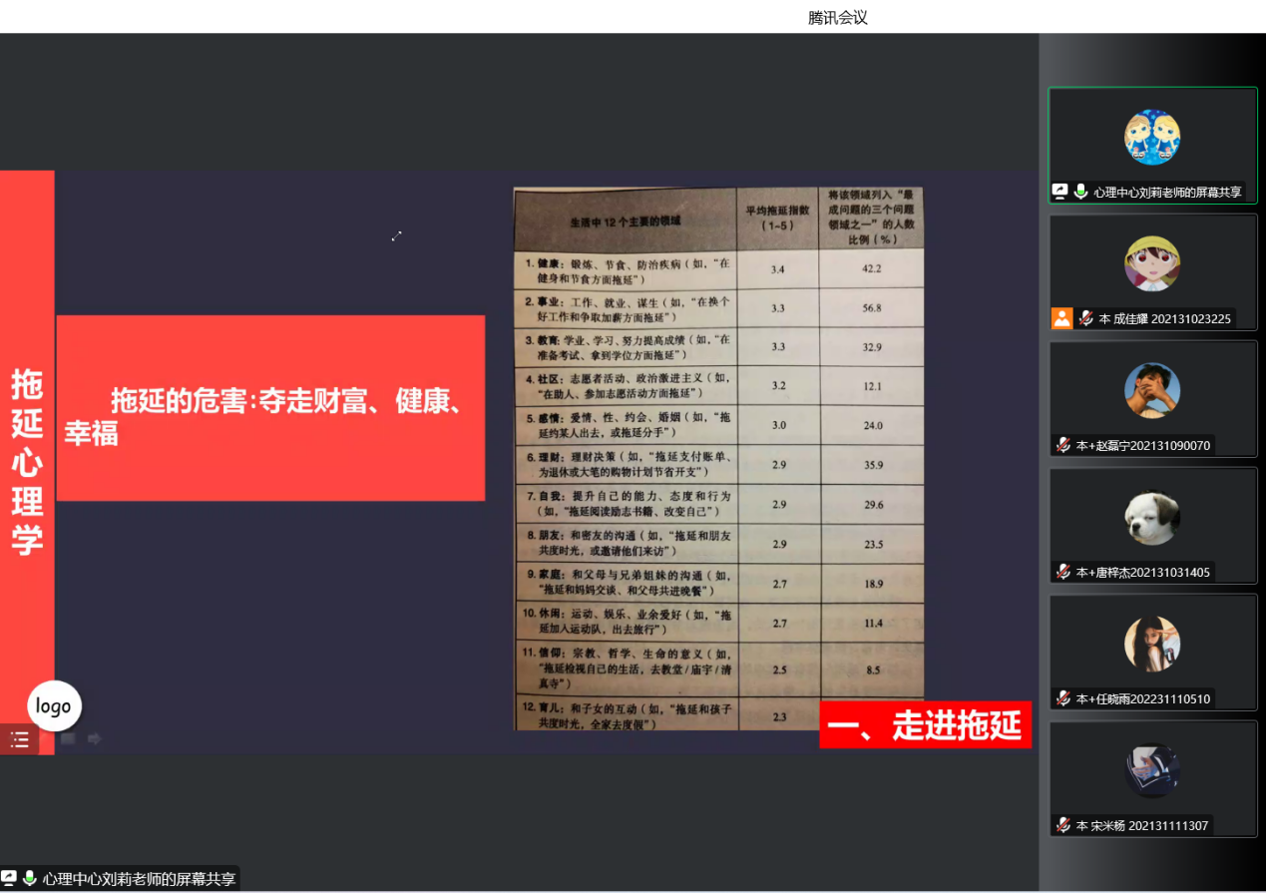Screen dimensions: 1266x893
Task: Click the next slide arrow icon
Action: pos(95,739)
